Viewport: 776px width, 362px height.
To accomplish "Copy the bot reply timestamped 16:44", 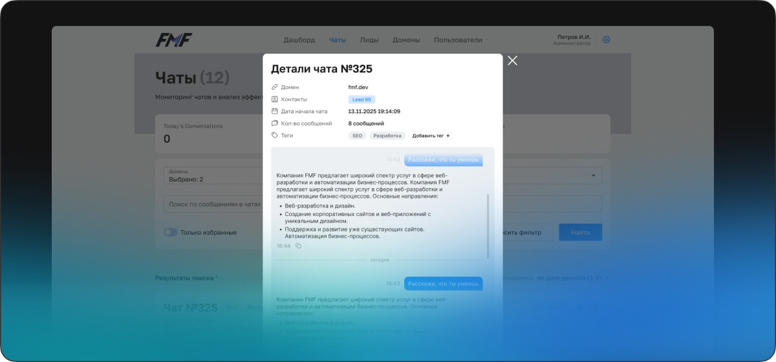I will [298, 246].
